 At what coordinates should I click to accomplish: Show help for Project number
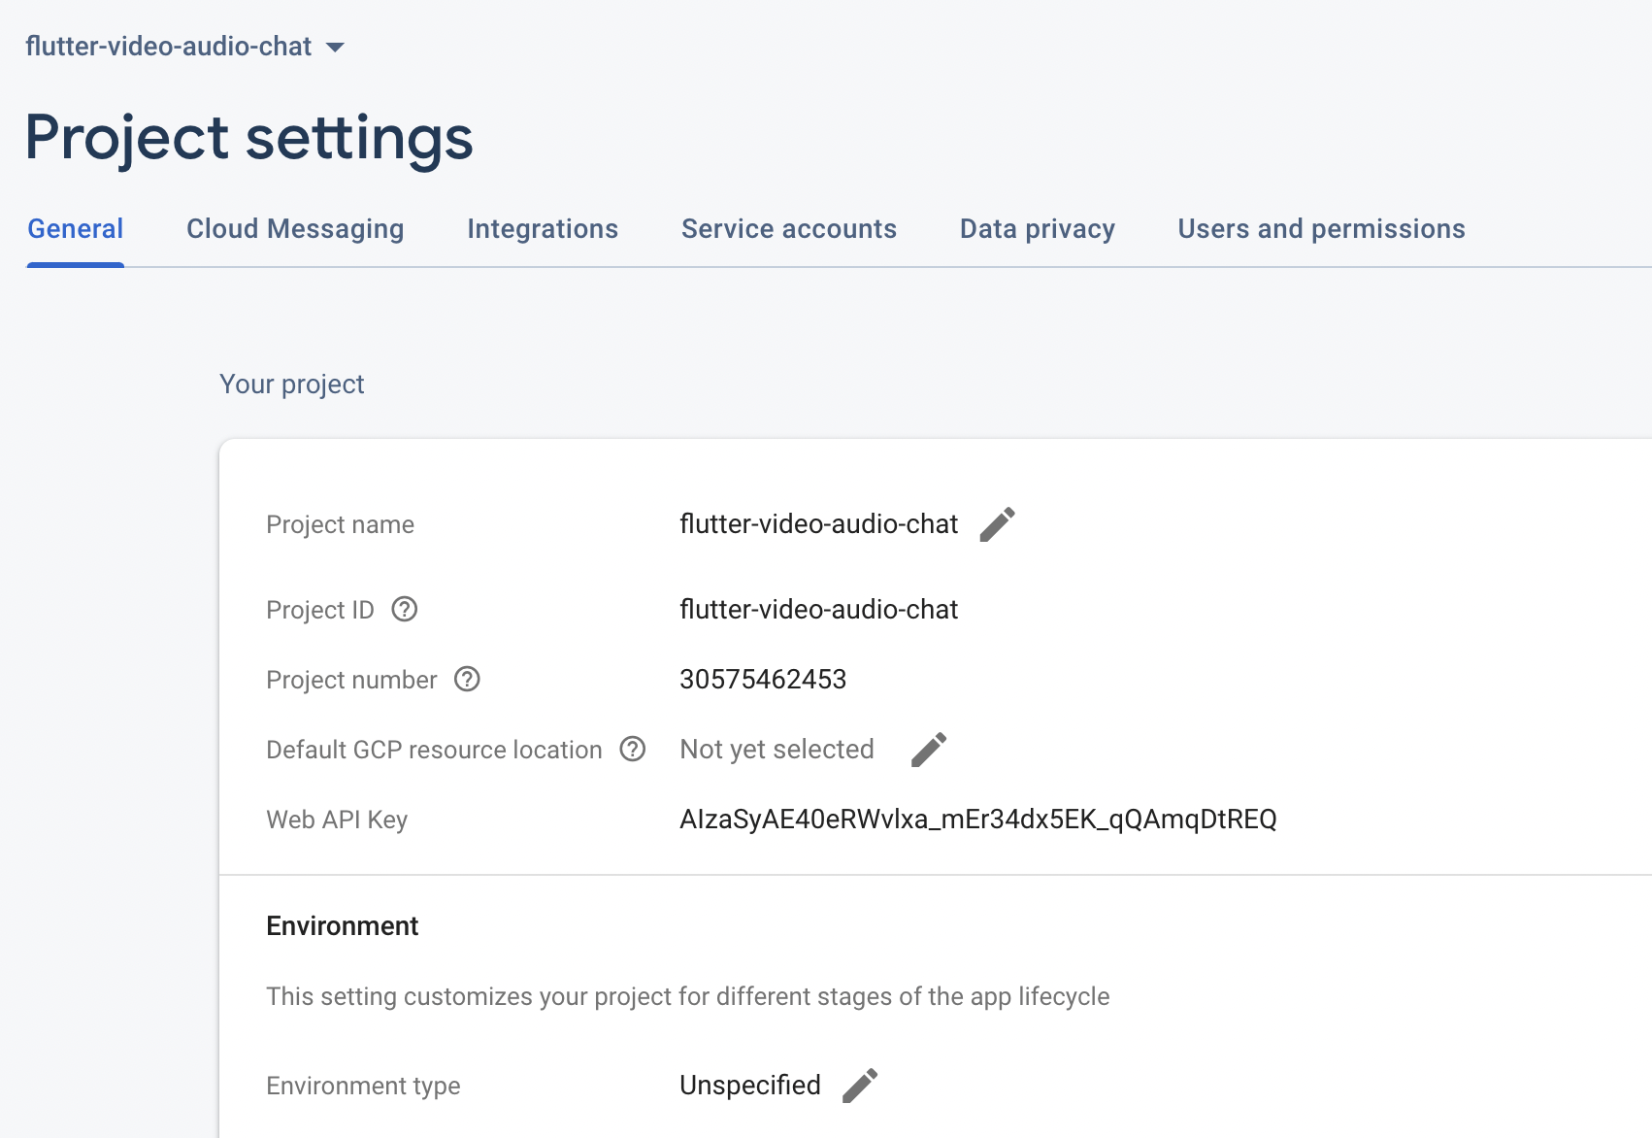coord(468,679)
